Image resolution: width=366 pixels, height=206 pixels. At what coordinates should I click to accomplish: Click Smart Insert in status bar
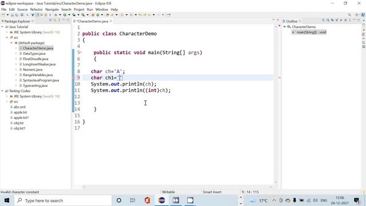coord(212,192)
